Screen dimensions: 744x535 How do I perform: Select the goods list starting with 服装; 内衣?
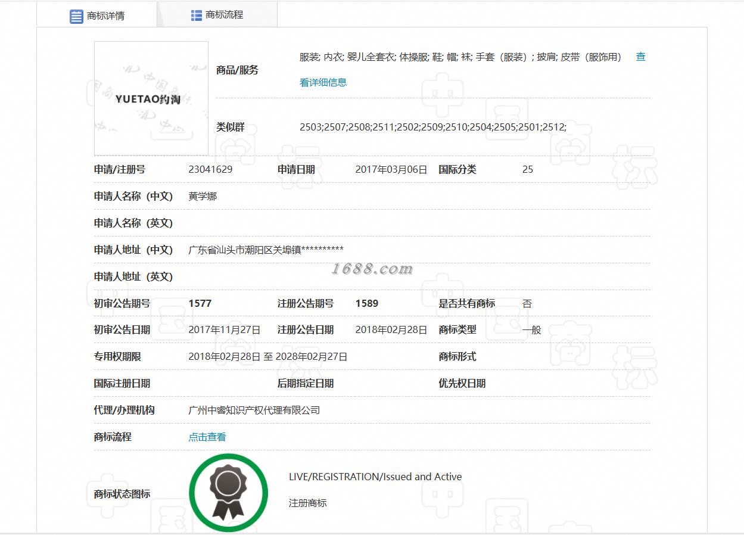click(x=460, y=57)
